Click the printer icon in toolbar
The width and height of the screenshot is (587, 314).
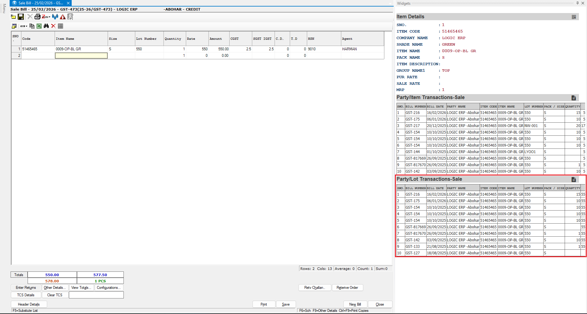pyautogui.click(x=37, y=17)
